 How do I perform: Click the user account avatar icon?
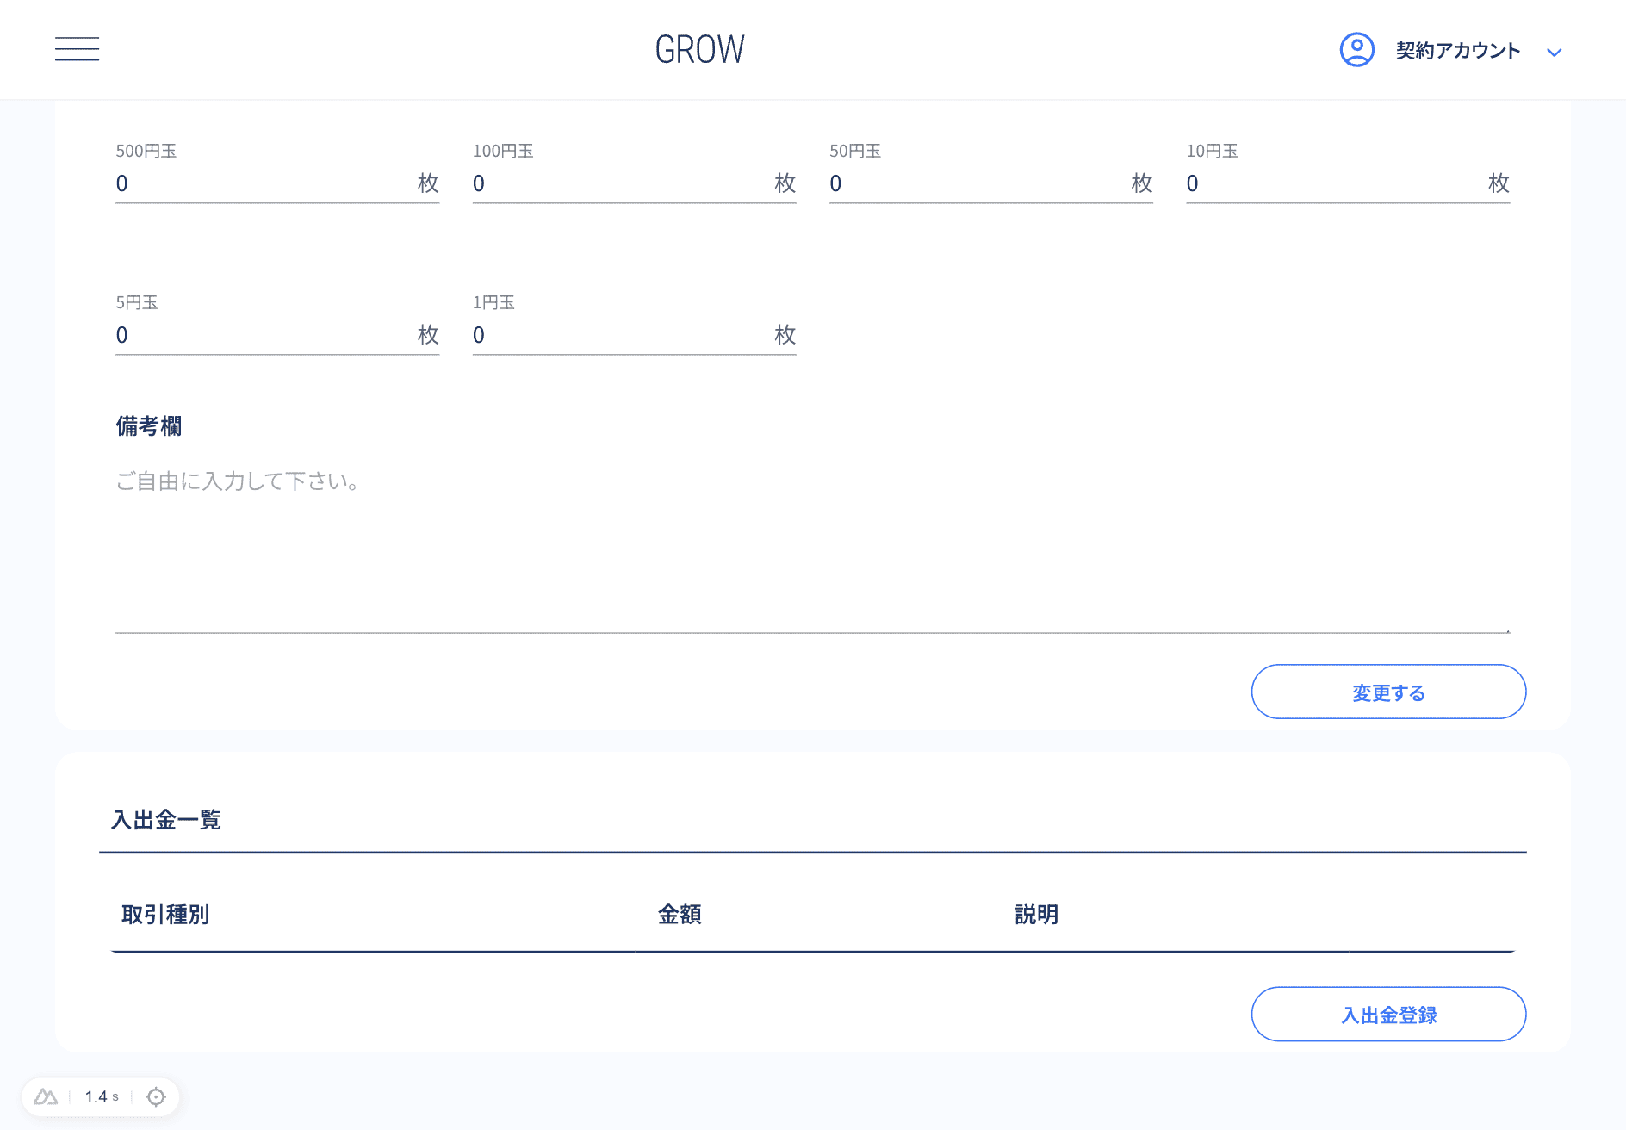coord(1356,50)
